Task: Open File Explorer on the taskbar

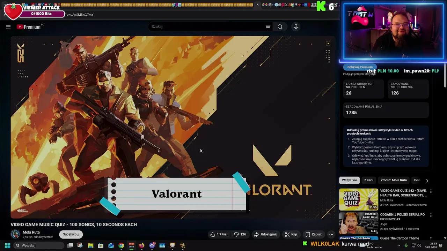Action: (90, 245)
